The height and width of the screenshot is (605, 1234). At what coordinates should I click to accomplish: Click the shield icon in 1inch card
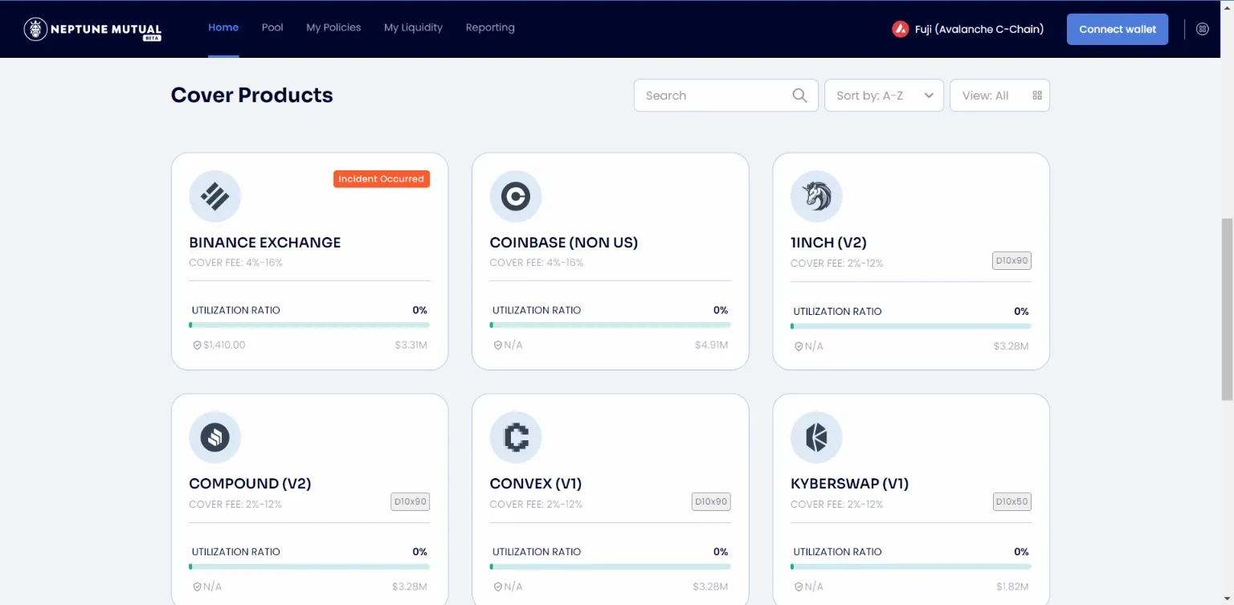pos(799,346)
